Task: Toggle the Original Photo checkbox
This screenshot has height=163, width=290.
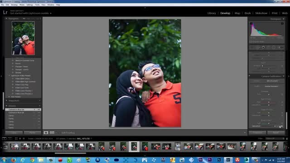Action: [251, 42]
